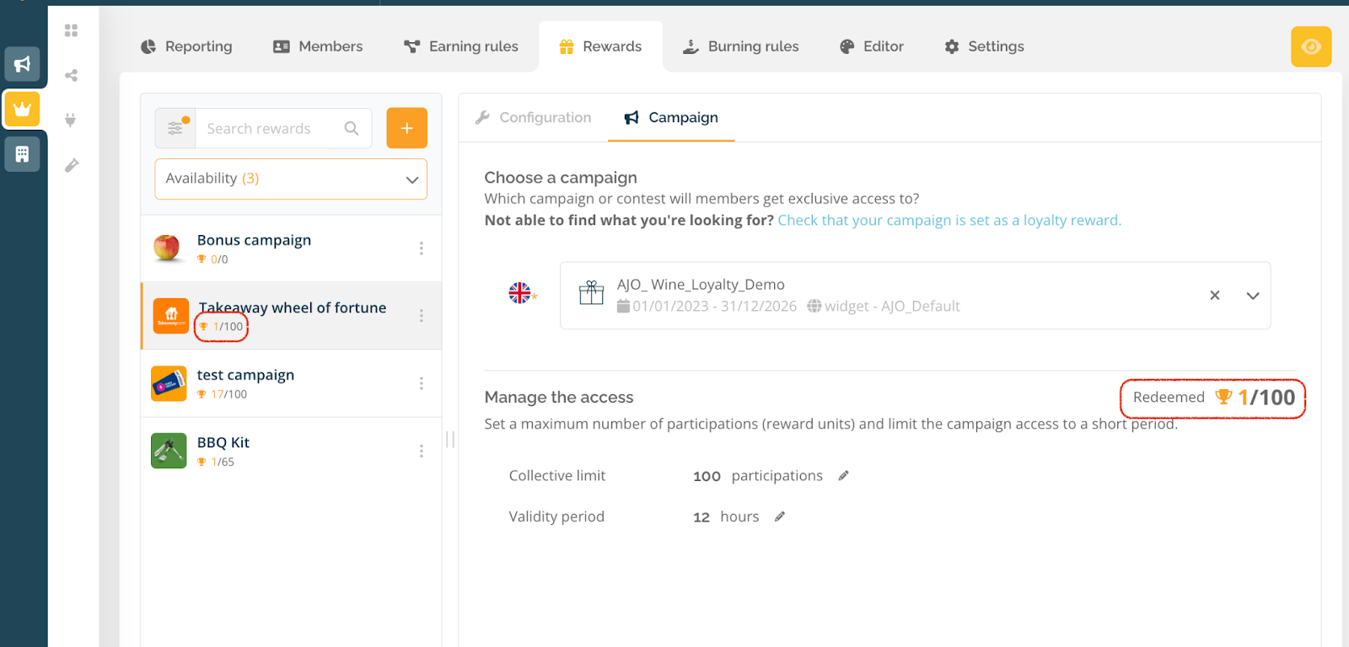
Task: Open the Configuration tab
Action: pos(534,118)
